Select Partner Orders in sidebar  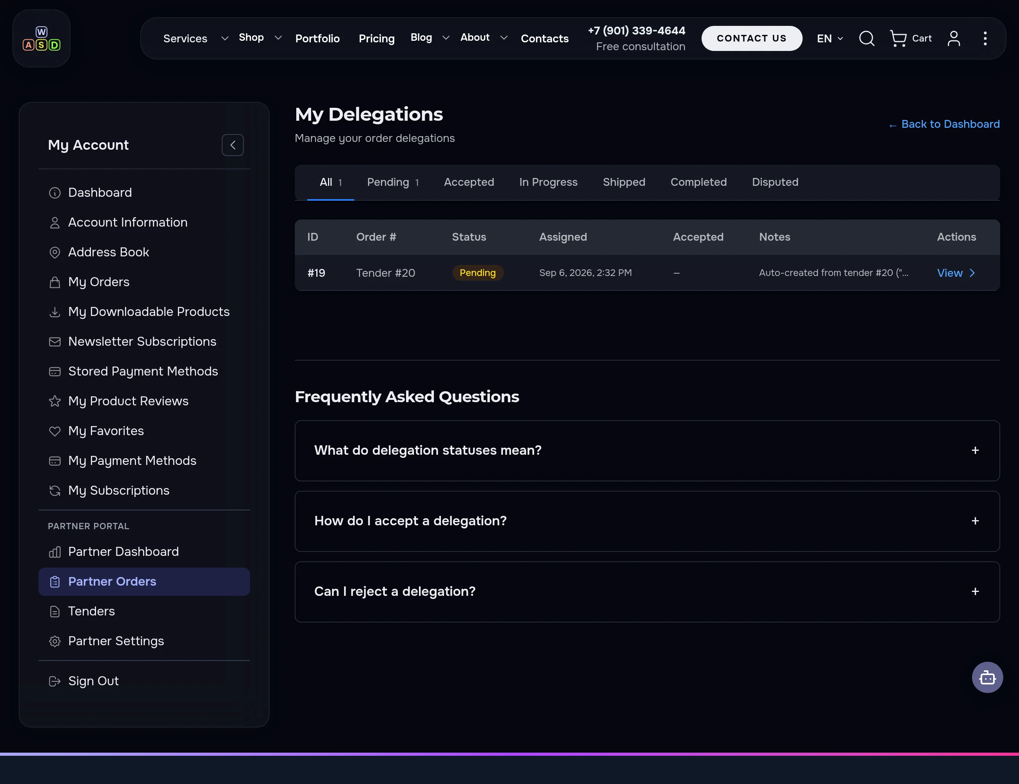click(x=144, y=581)
